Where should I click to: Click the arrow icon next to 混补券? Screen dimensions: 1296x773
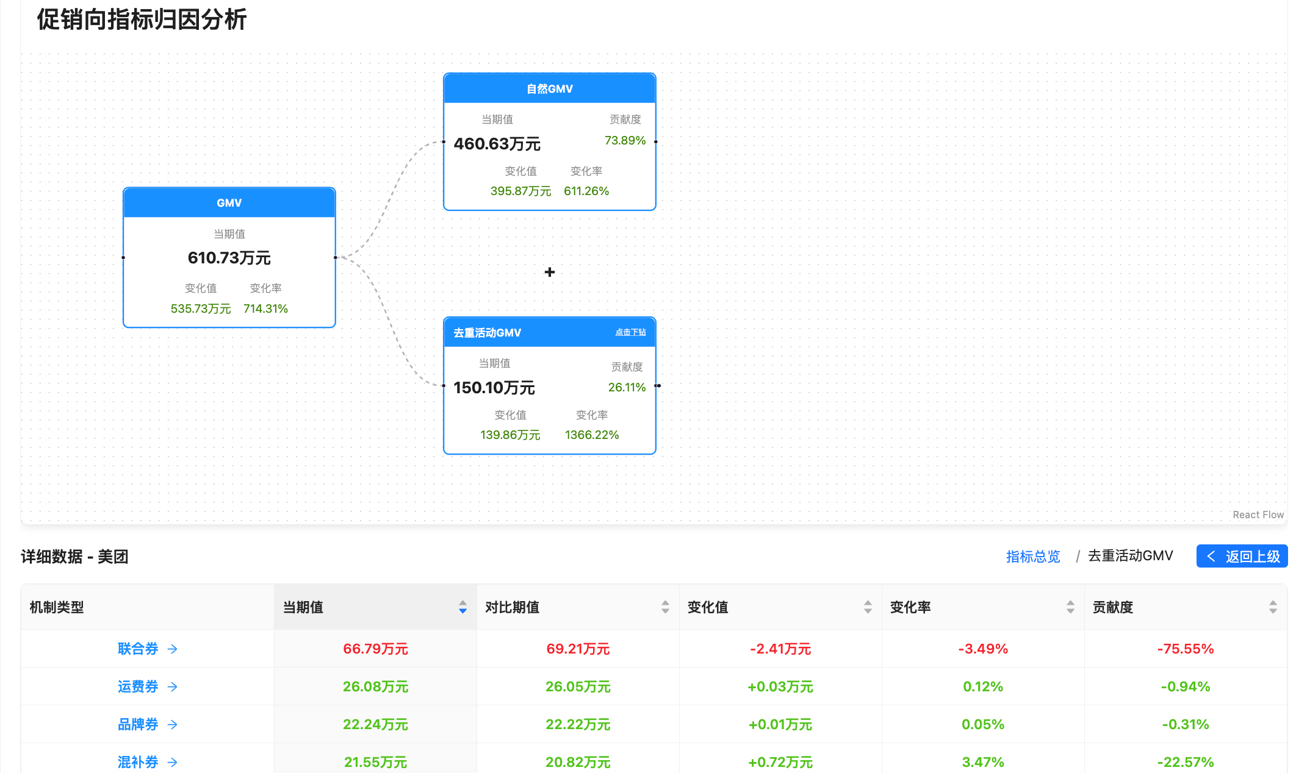point(173,763)
